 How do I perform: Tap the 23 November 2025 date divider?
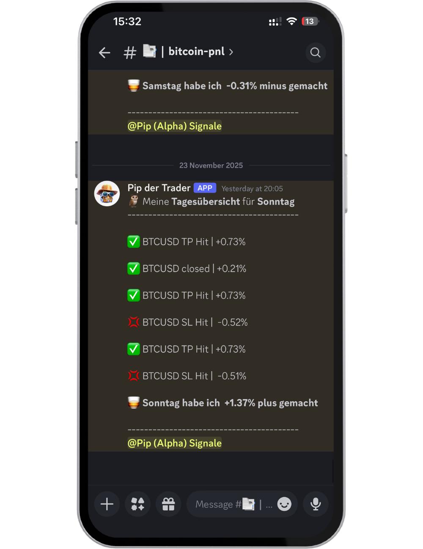click(211, 165)
